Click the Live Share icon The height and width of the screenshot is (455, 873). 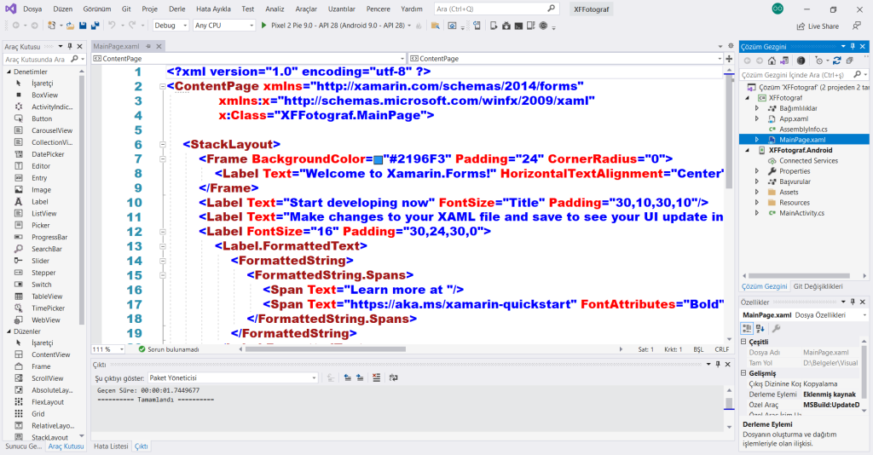click(801, 26)
